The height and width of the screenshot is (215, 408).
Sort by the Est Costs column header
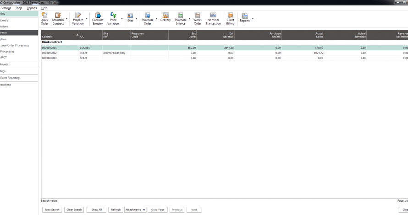(x=182, y=35)
